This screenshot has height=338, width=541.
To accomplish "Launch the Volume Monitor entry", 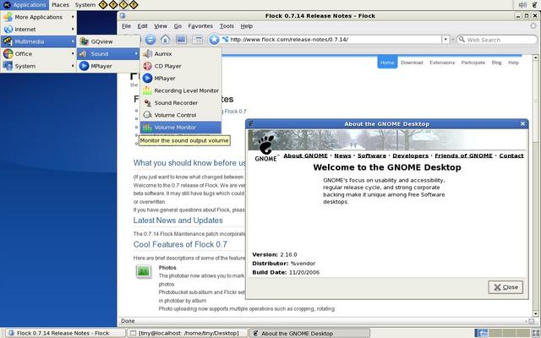I will [x=180, y=128].
